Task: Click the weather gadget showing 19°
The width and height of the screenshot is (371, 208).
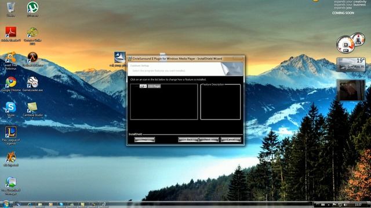Action: (351, 64)
